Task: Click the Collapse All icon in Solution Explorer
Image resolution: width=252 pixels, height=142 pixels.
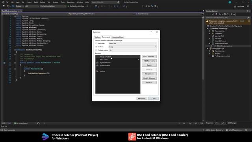Action: pyautogui.click(x=224, y=14)
